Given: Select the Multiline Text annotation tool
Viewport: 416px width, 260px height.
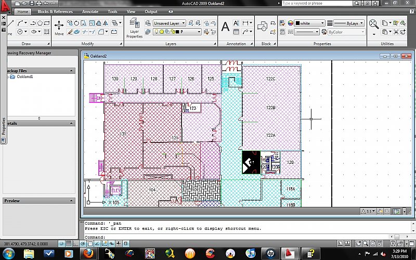Looking at the screenshot, I should click(225, 27).
